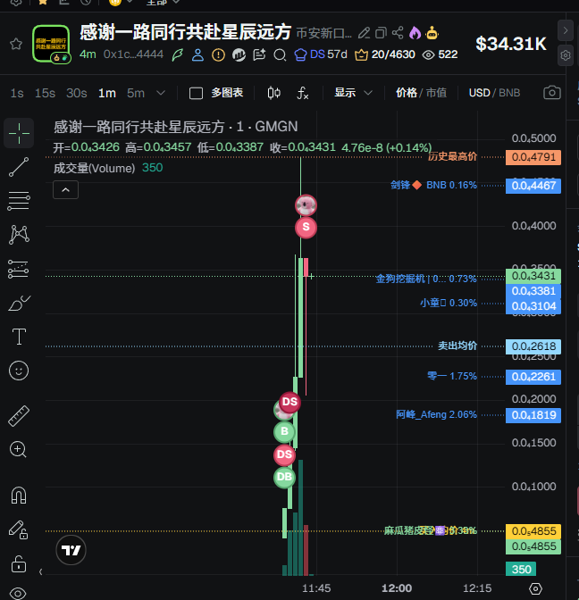
Task: Open the horizontal lines drawing tool
Action: 19,201
